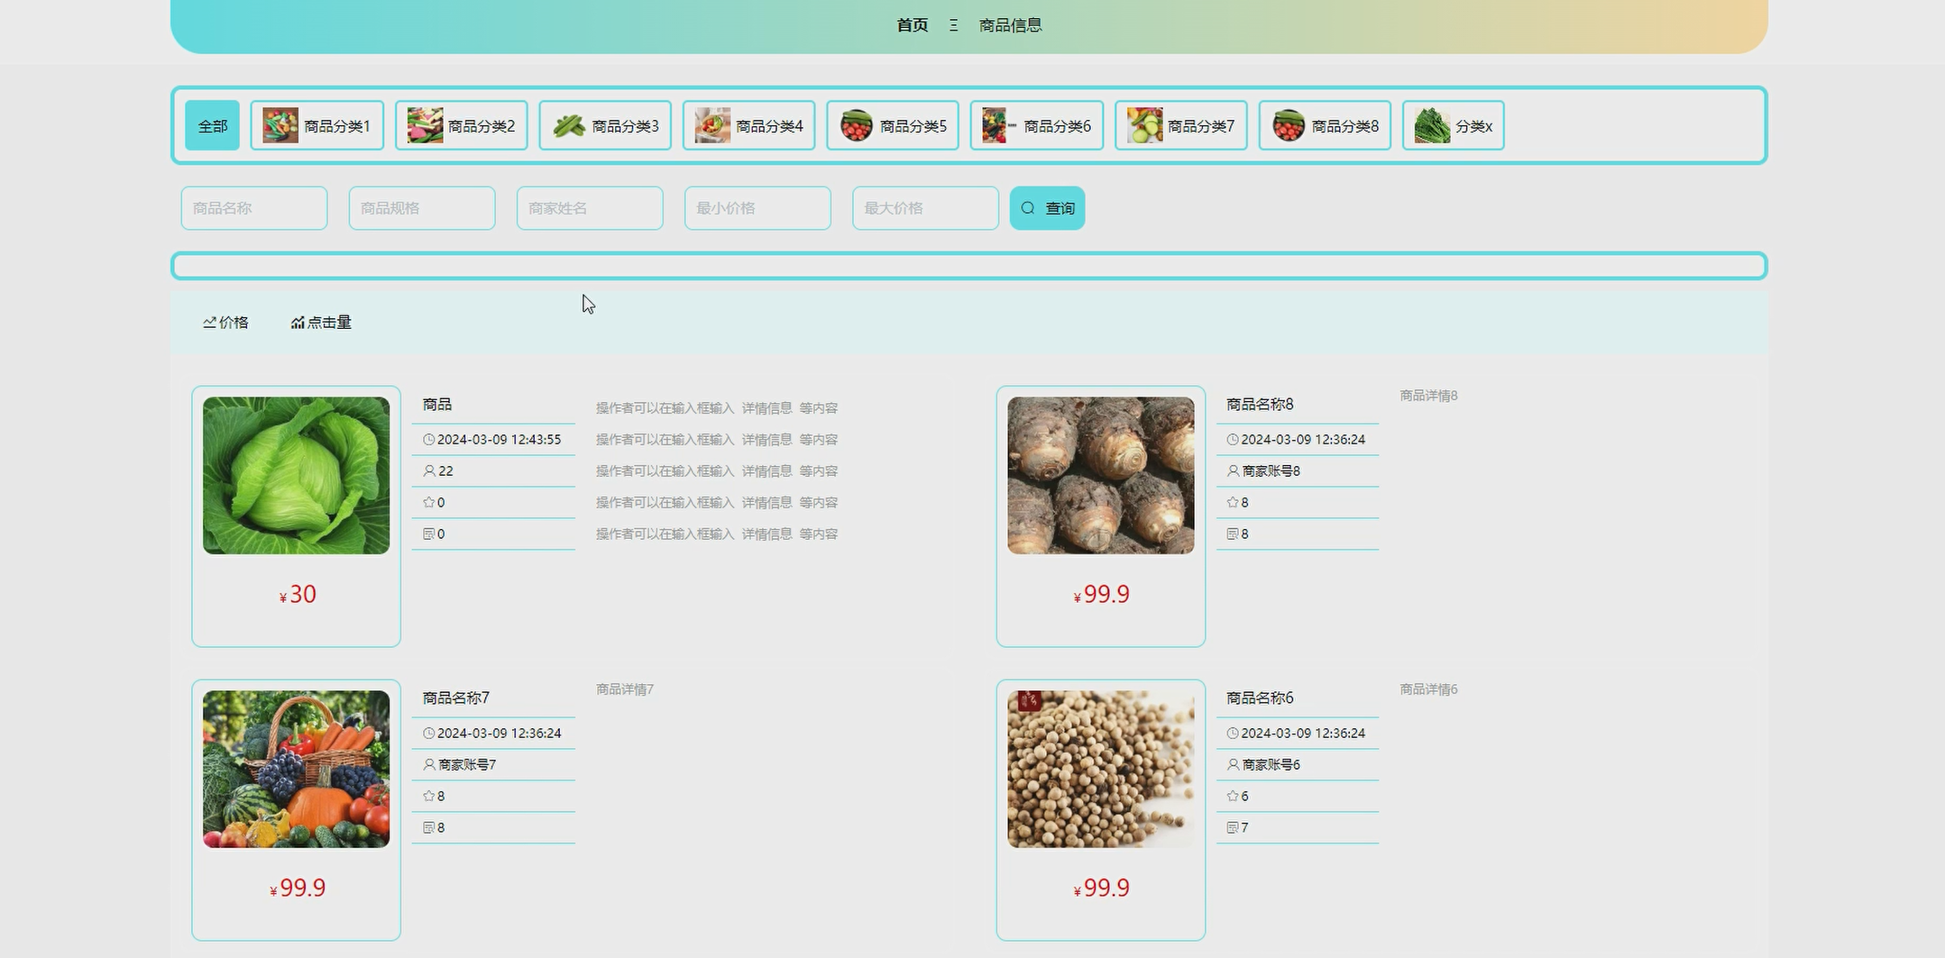Viewport: 1945px width, 958px height.
Task: Click the comment icon showing 7 for 商品名称6
Action: pos(1233,828)
